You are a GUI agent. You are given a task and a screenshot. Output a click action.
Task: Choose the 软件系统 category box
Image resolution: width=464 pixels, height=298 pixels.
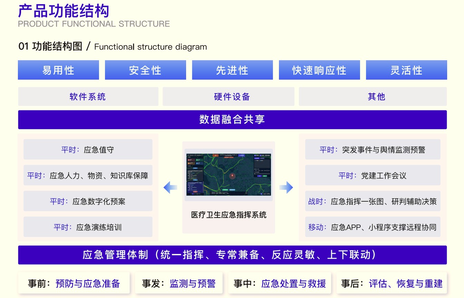click(x=88, y=97)
